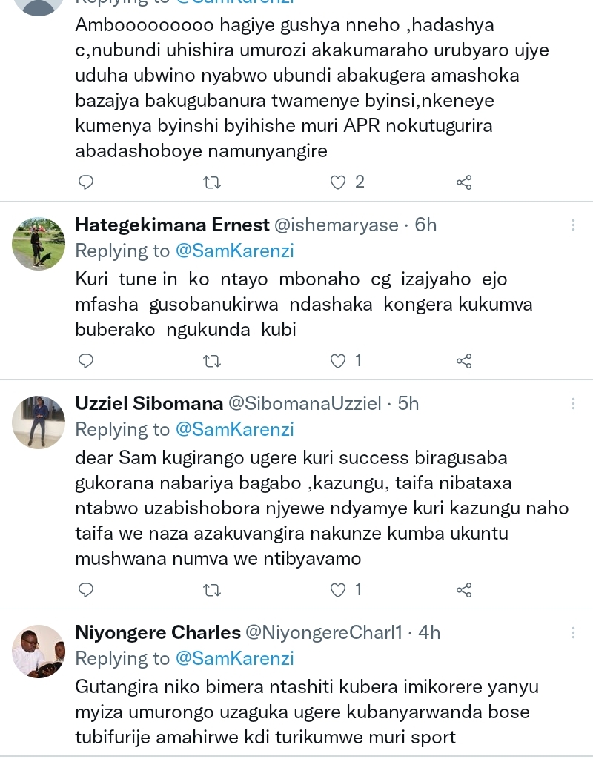This screenshot has width=593, height=759.
Task: Open more options for Hategekimana Ernest's tweet
Action: pyautogui.click(x=573, y=225)
